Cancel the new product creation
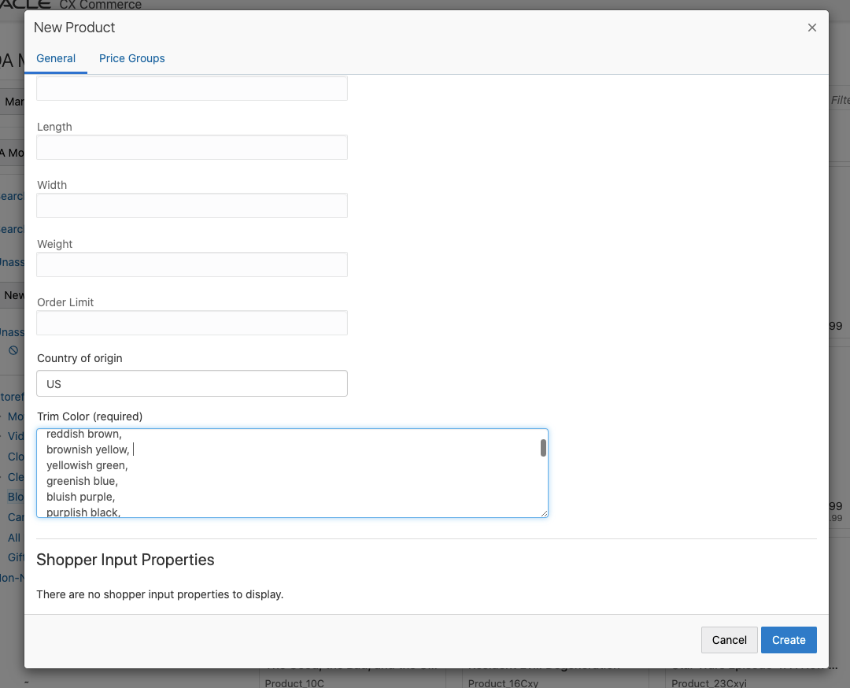 pyautogui.click(x=729, y=640)
